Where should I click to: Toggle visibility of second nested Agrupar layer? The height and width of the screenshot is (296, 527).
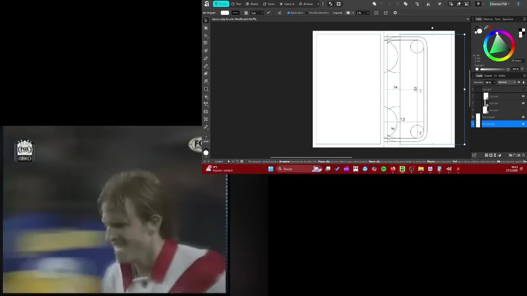(x=523, y=103)
